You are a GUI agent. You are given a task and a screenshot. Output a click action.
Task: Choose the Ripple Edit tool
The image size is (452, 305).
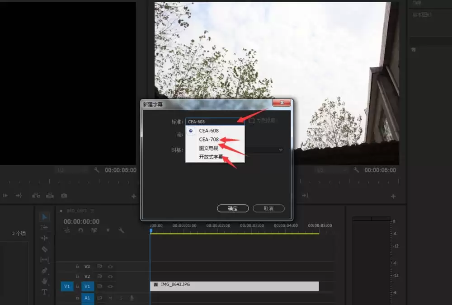(44, 238)
